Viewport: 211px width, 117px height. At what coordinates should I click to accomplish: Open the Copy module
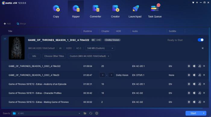[56, 11]
